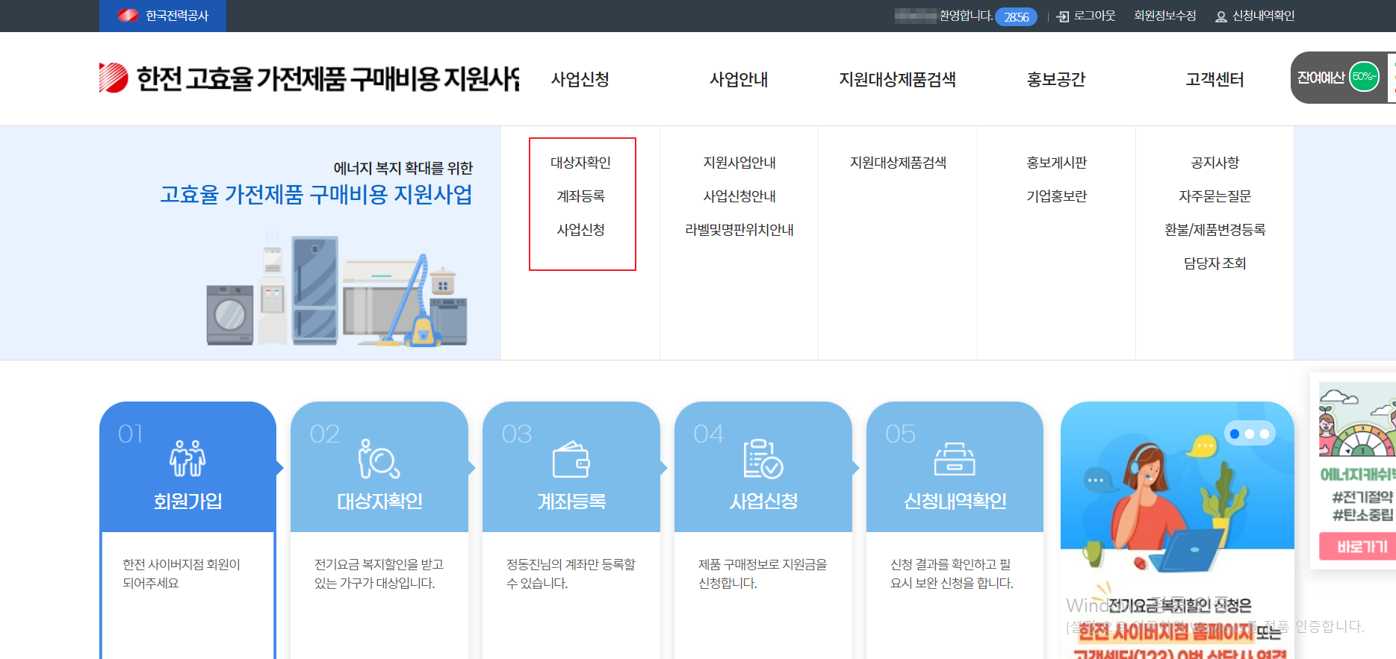Screen dimensions: 1396x659
Task: Click the 회원가입 step card title
Action: [187, 502]
